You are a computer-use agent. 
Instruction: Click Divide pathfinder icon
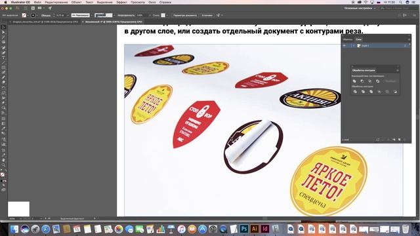[x=355, y=92]
